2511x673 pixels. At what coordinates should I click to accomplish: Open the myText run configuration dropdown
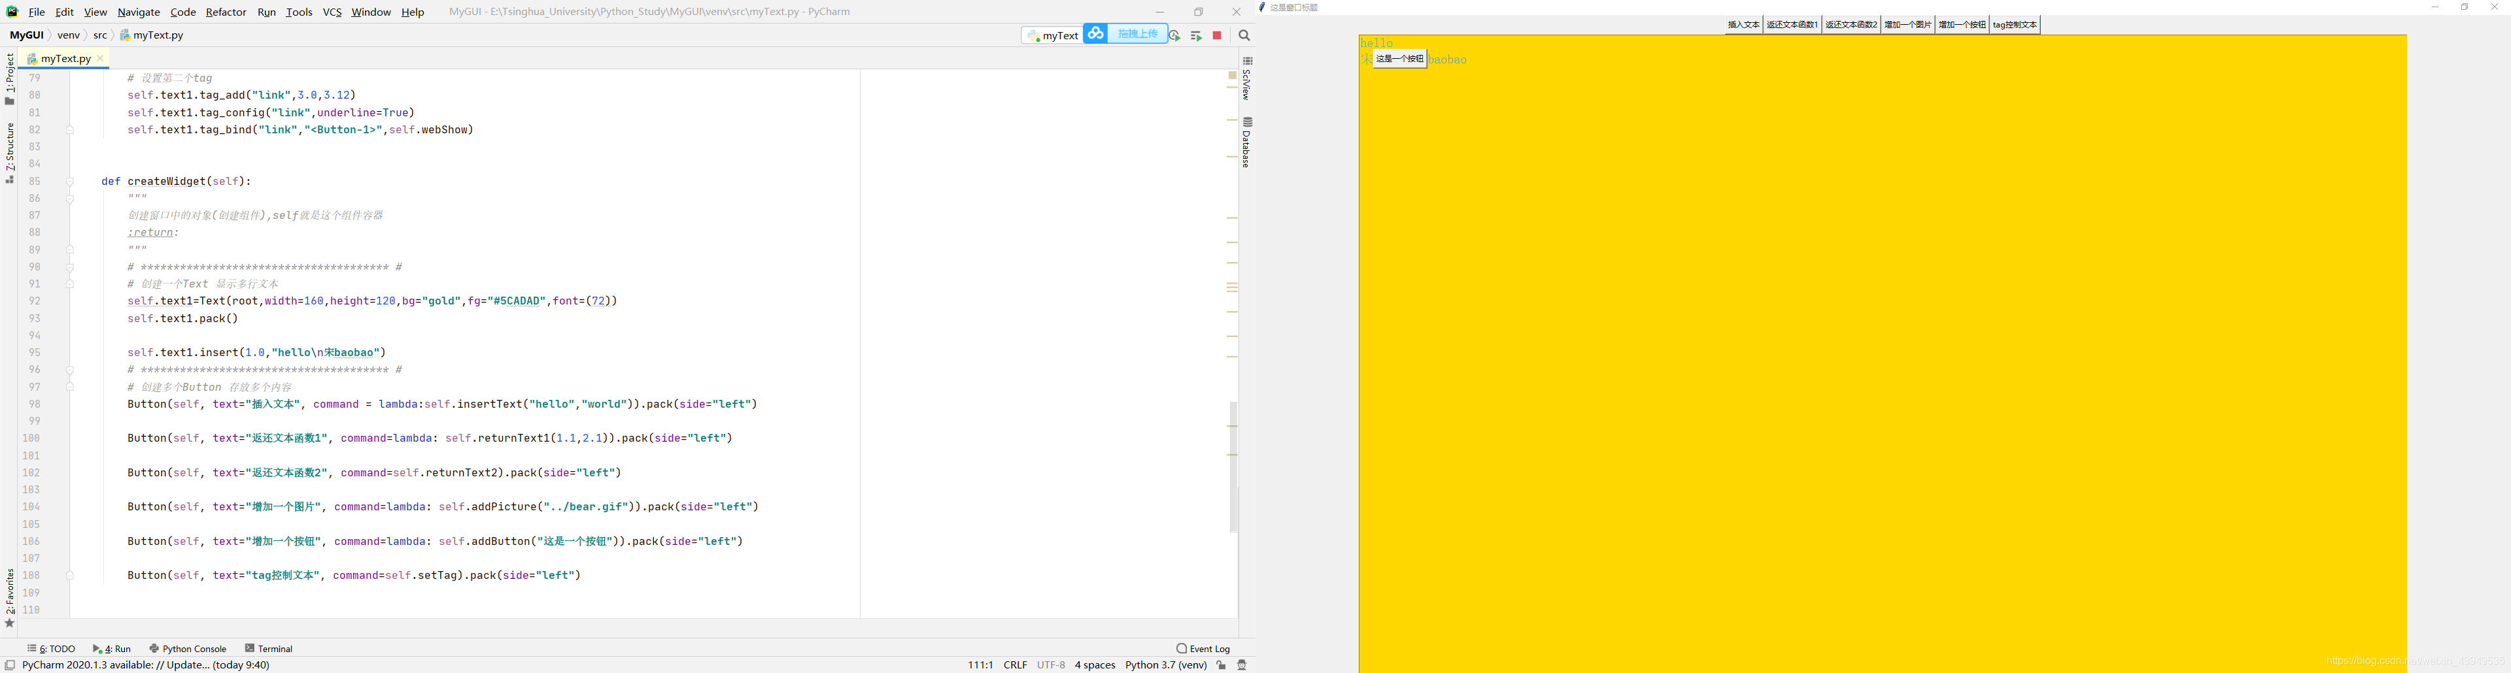point(1051,36)
